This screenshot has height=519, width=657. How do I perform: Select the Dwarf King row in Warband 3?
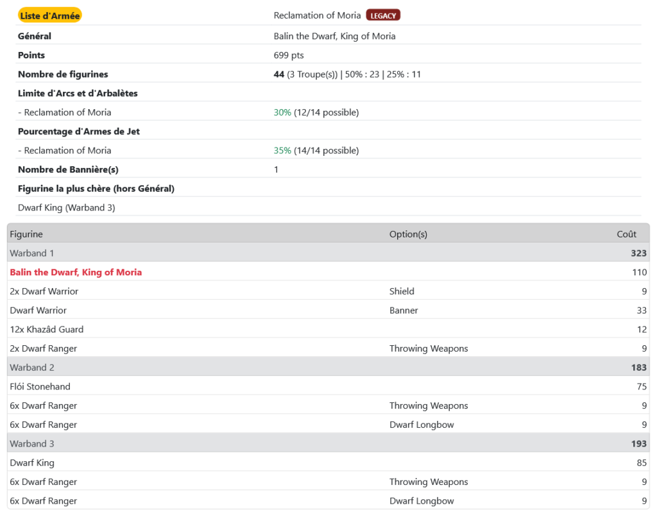click(328, 463)
